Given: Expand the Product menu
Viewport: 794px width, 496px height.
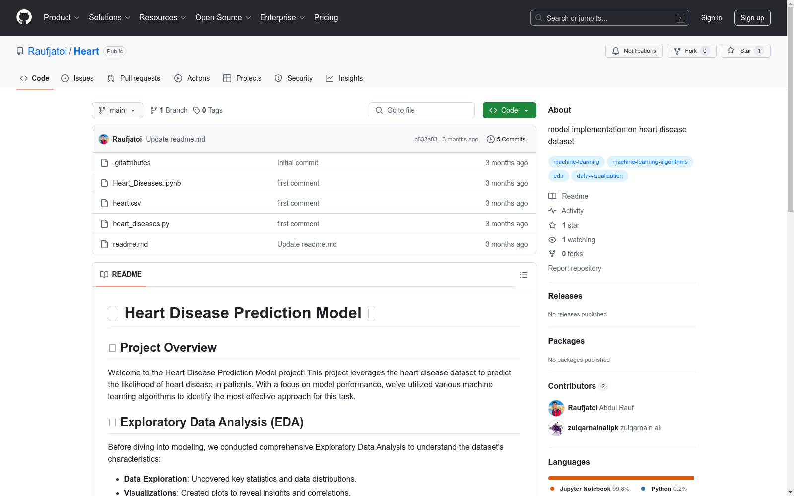Looking at the screenshot, I should (x=62, y=18).
